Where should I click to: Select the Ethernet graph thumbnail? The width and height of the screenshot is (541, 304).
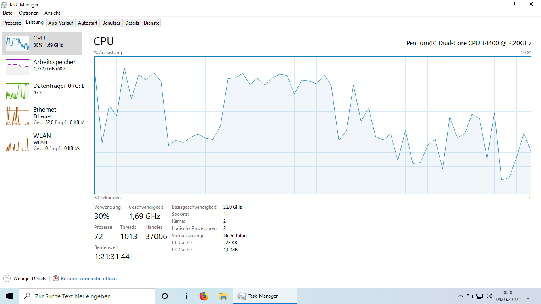17,116
